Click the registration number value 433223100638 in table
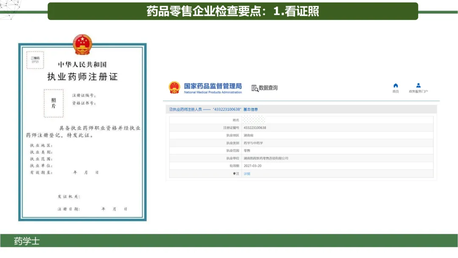Image resolution: width=458 pixels, height=258 pixels. 255,128
